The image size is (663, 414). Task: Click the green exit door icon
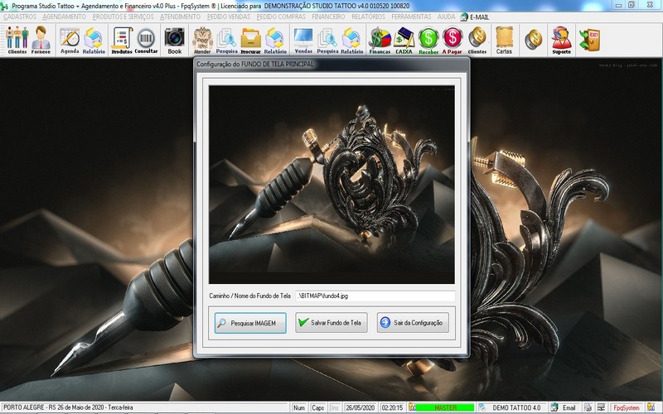(x=589, y=40)
